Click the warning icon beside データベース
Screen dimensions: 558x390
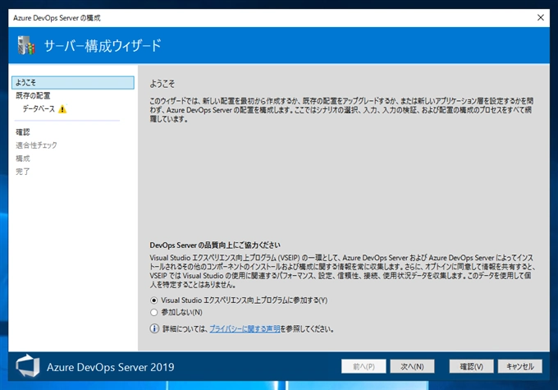pos(62,109)
